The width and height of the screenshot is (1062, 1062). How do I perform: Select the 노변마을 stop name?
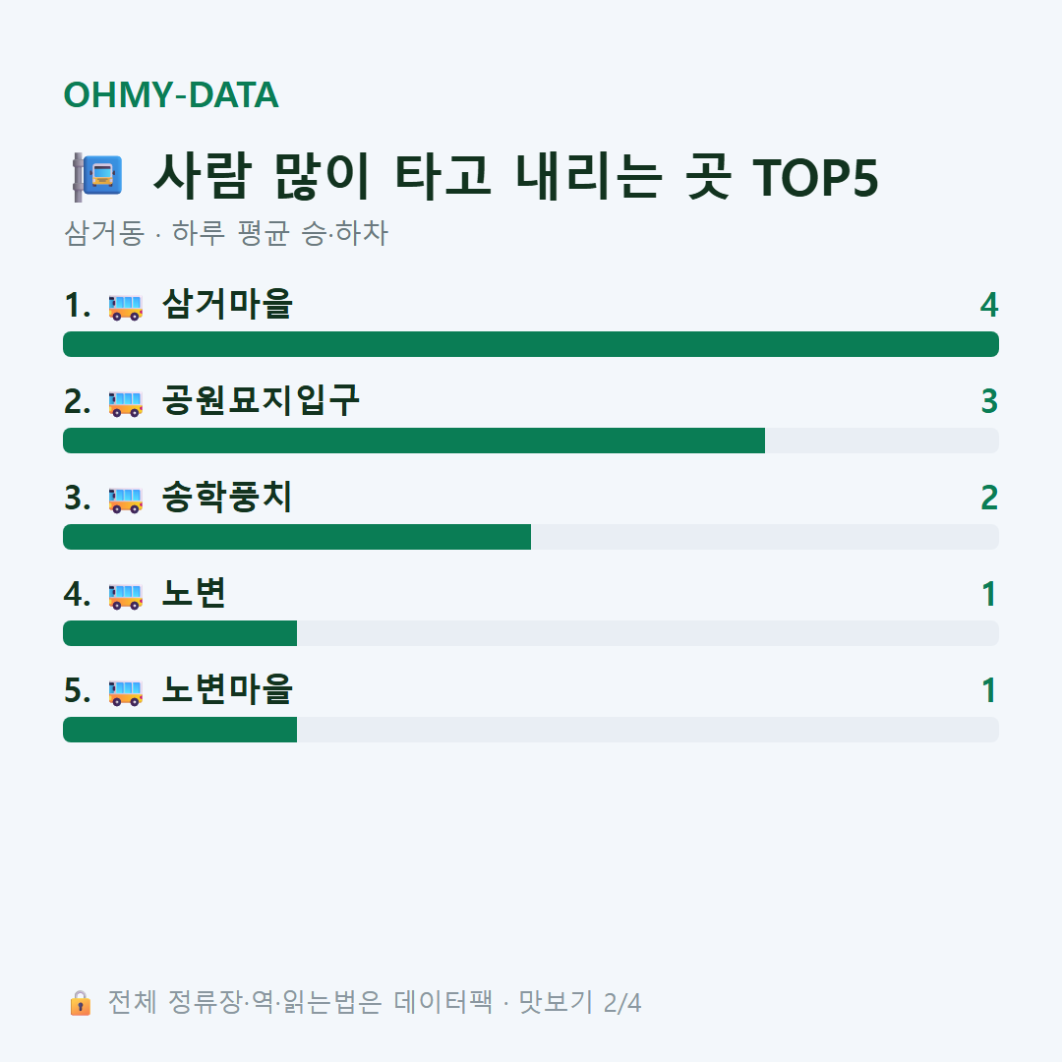click(227, 689)
